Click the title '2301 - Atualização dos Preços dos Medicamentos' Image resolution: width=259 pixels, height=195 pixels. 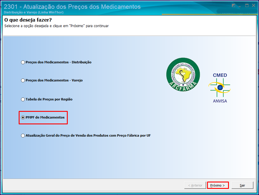[72, 7]
